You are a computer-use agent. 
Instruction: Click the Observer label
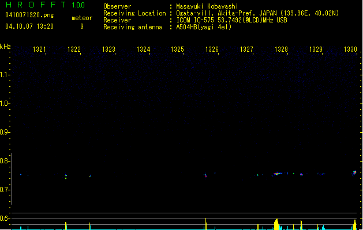pyautogui.click(x=117, y=6)
